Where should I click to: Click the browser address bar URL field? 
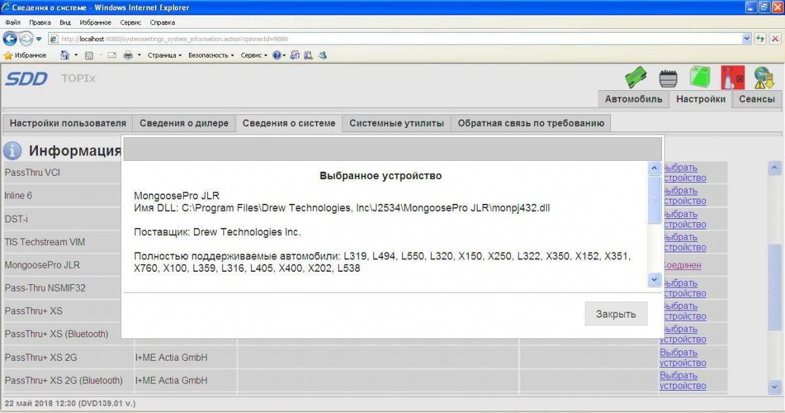(x=396, y=39)
